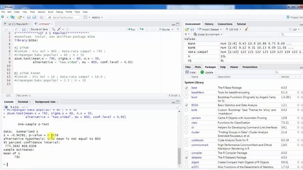303x170 pixels.
Task: Re-run the previous code region
Action: 142,29
